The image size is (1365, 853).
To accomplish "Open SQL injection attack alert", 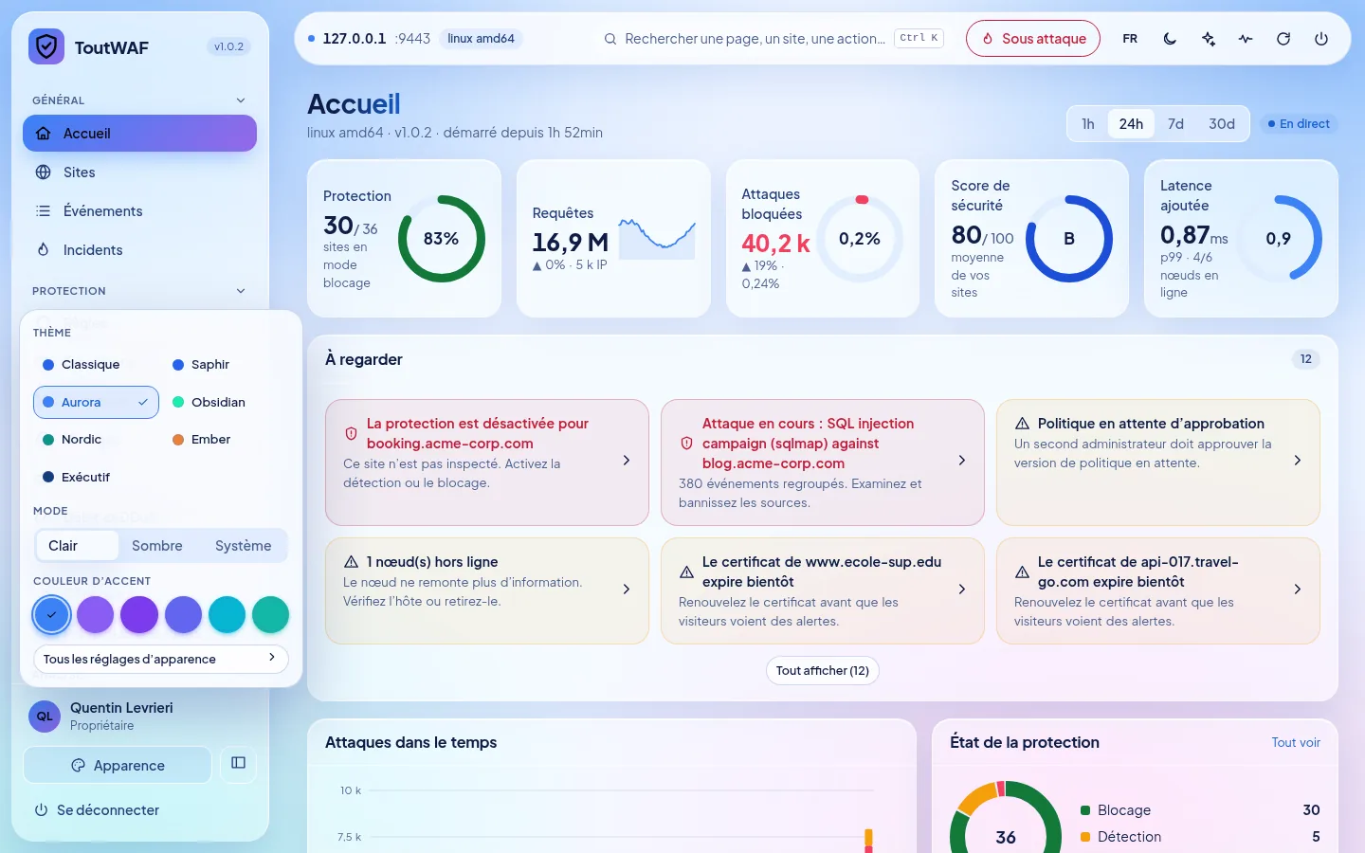I will click(823, 463).
